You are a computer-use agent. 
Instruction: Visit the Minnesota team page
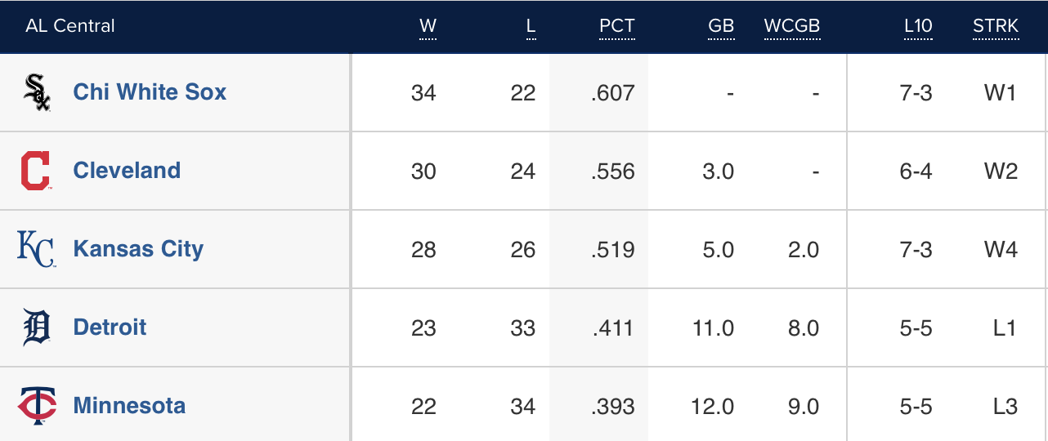[x=129, y=406]
